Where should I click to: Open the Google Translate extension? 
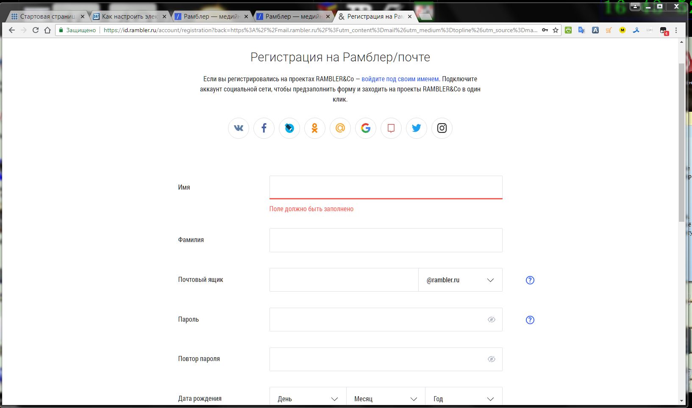click(x=582, y=30)
